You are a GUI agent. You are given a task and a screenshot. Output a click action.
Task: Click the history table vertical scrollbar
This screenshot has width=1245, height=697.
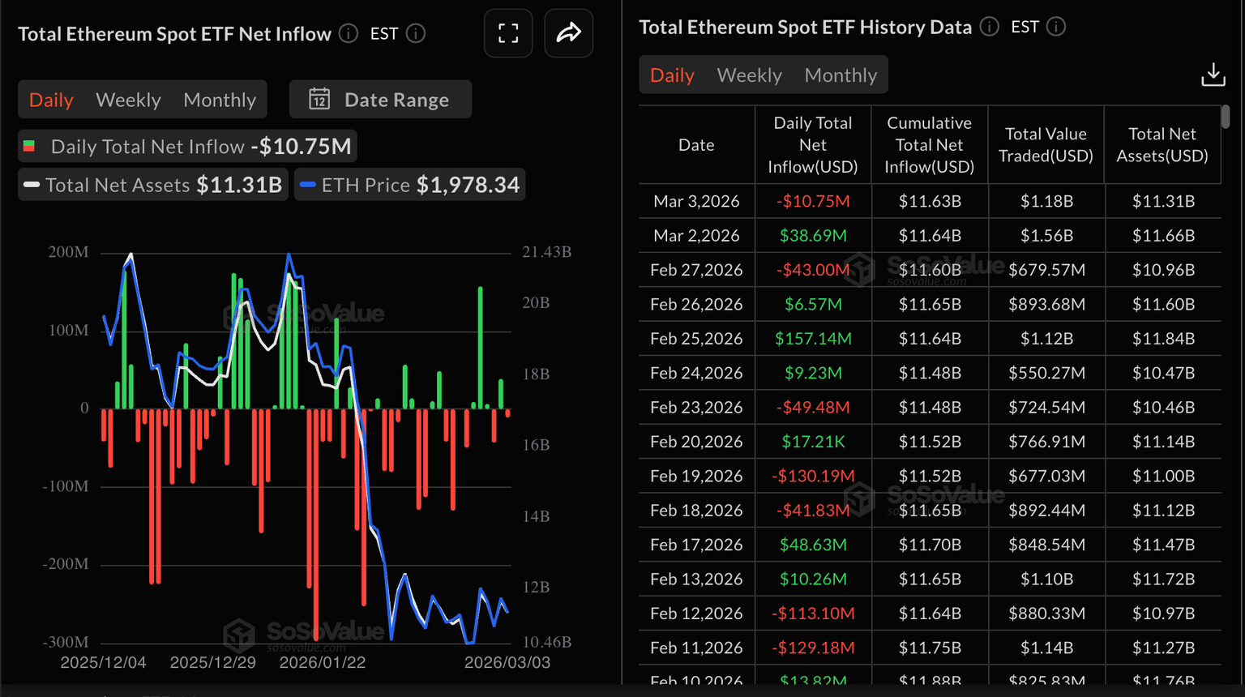click(x=1225, y=118)
